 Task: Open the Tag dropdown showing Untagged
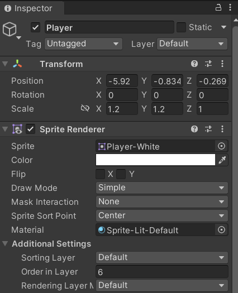83,44
